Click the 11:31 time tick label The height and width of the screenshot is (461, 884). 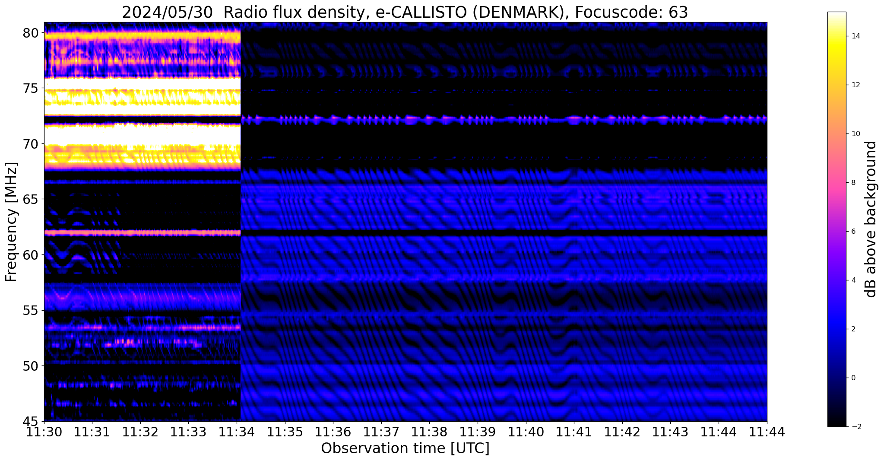[92, 432]
